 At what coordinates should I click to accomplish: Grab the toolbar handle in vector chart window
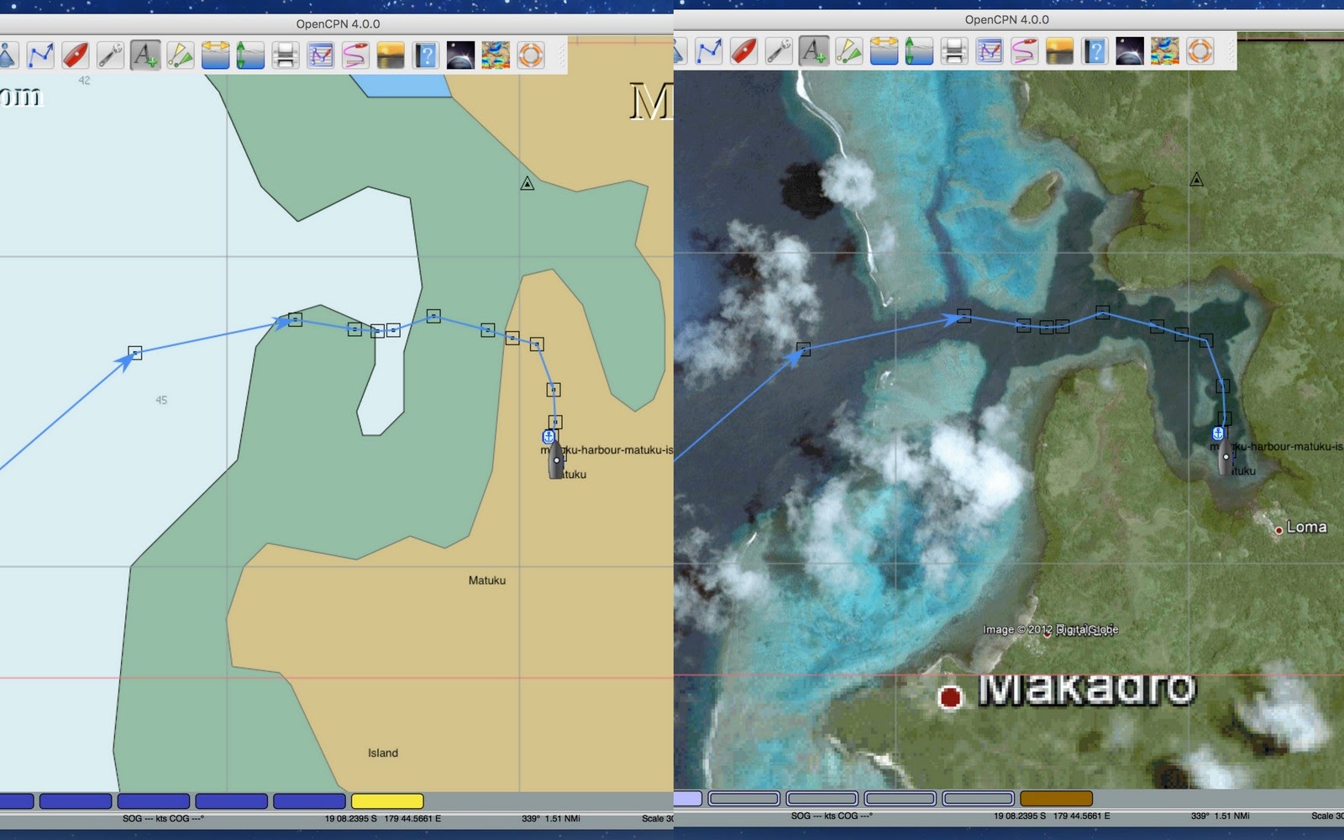(560, 55)
